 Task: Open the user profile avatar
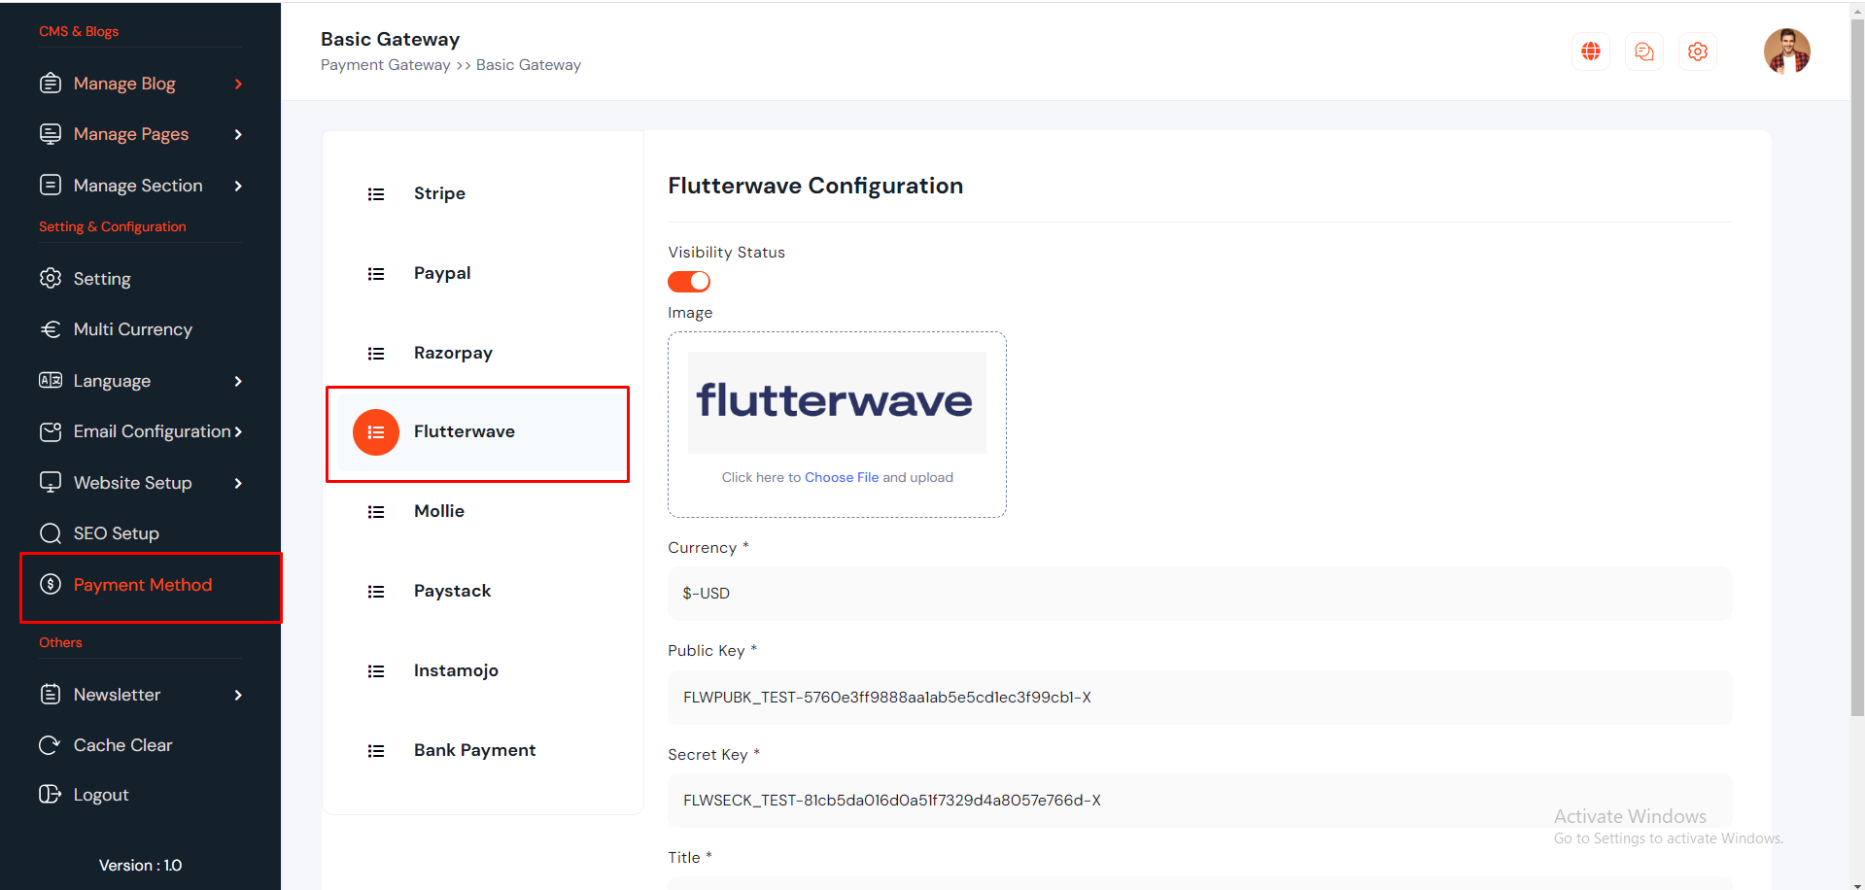coord(1786,51)
